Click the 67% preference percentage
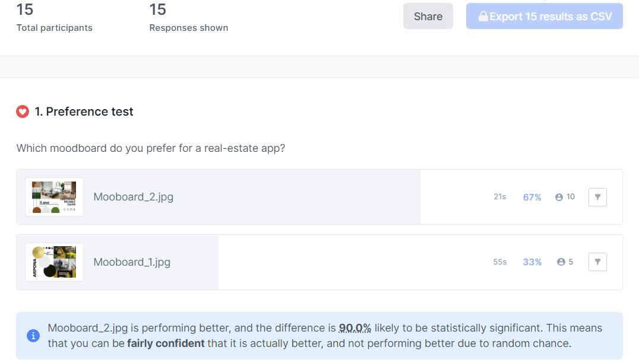Viewport: 639px width, 363px height. 532,197
